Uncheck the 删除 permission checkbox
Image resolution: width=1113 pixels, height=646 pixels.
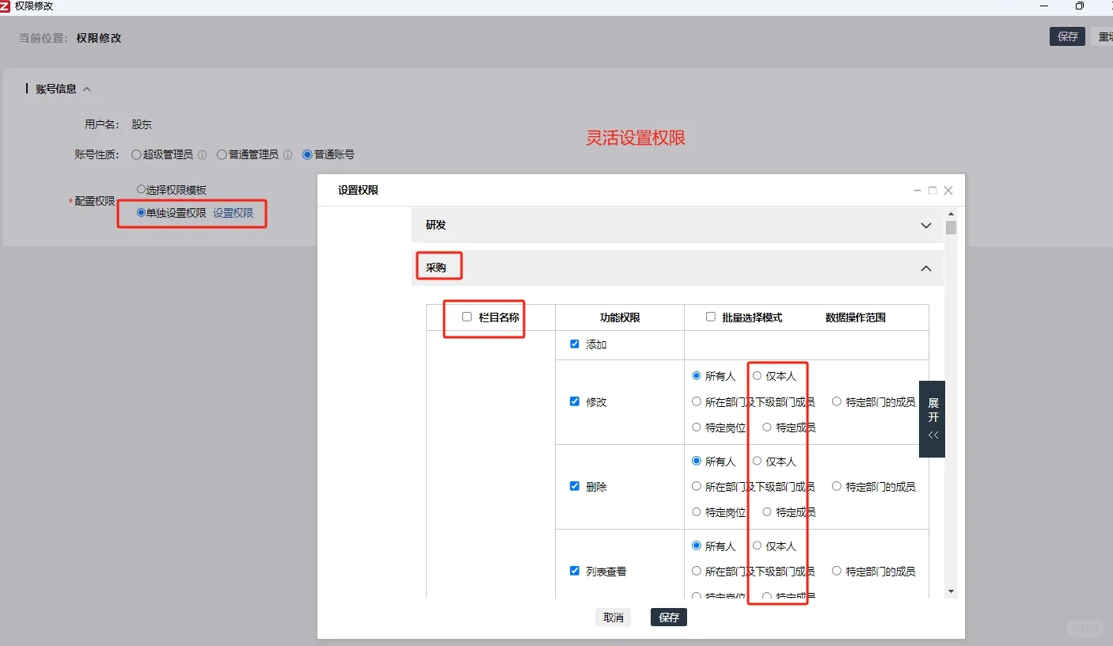[575, 486]
